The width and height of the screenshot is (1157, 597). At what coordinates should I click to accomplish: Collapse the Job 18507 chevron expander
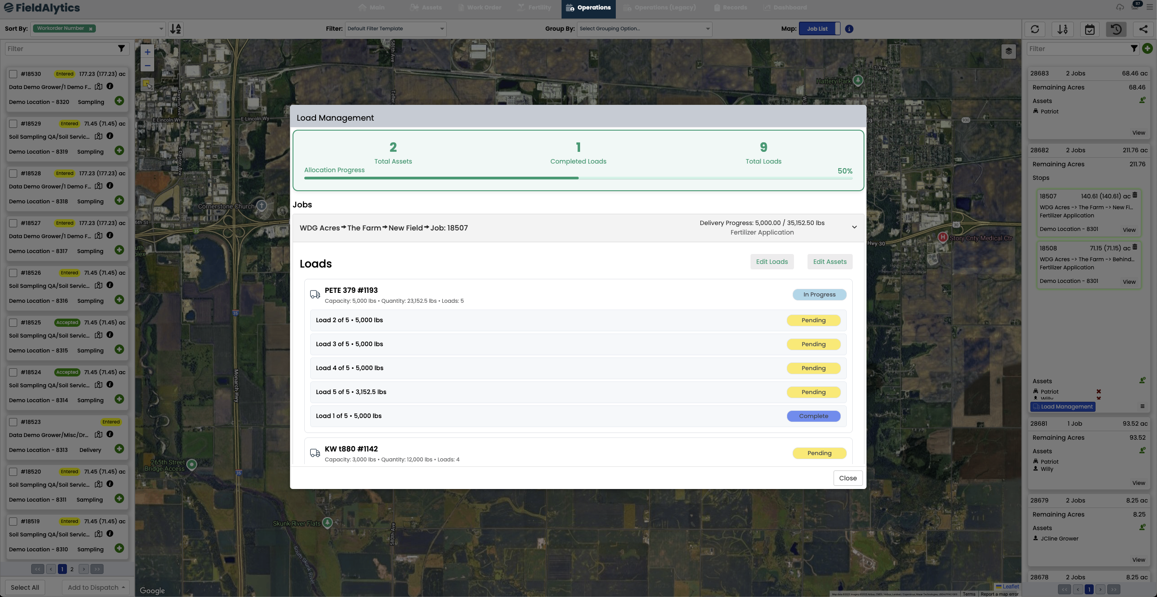pos(854,227)
